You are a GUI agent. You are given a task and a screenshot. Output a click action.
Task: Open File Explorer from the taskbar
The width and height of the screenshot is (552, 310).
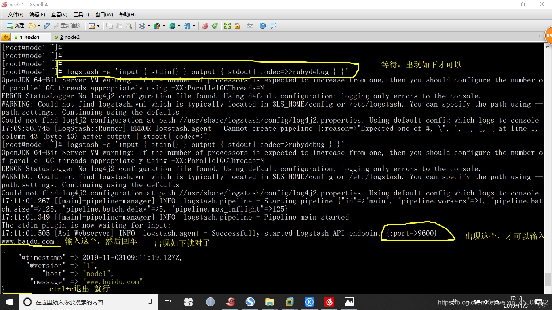(x=270, y=302)
